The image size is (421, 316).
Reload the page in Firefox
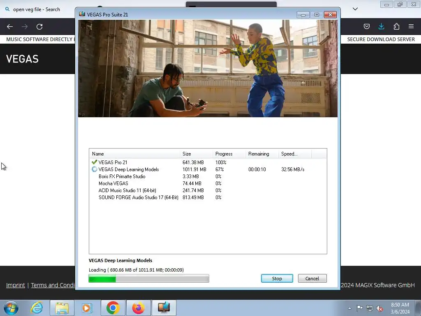pyautogui.click(x=39, y=27)
